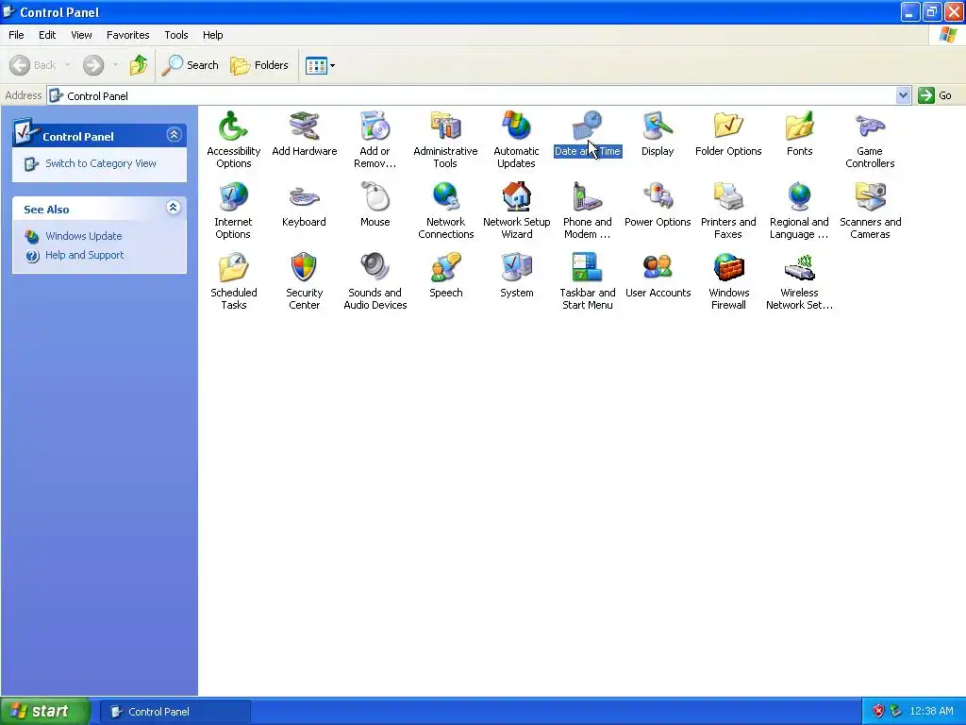Screen dimensions: 966x725
Task: Launch Network Setup Wizard icon
Action: pyautogui.click(x=516, y=197)
